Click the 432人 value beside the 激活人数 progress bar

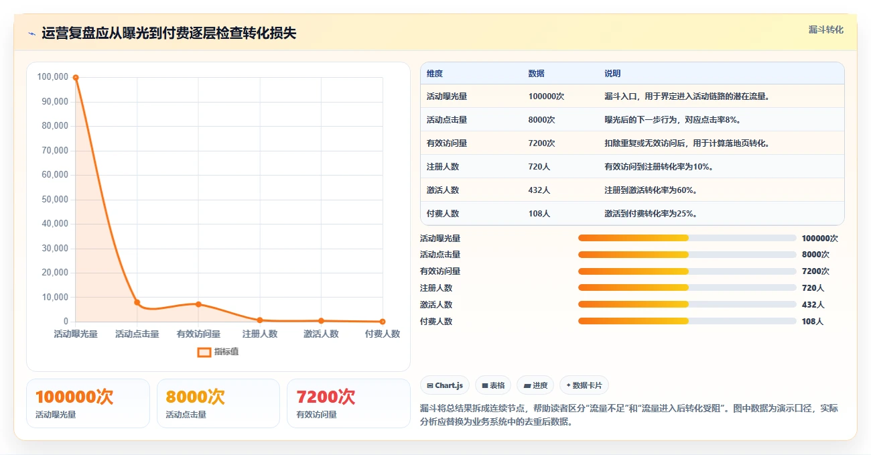pyautogui.click(x=813, y=305)
